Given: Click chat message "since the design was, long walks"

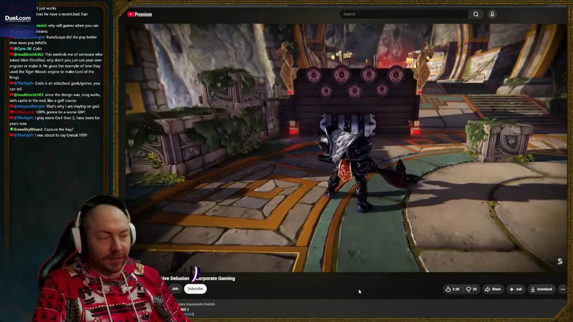Looking at the screenshot, I should (x=55, y=97).
